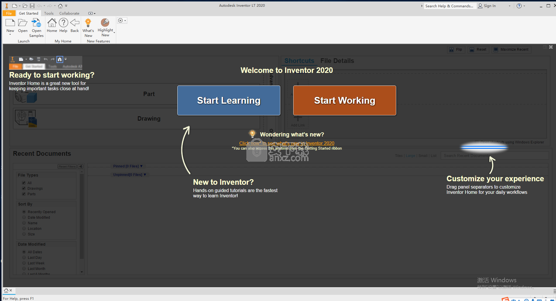Click the Search Recent Documents field
Screen dimensions: 556x301
click(495, 155)
